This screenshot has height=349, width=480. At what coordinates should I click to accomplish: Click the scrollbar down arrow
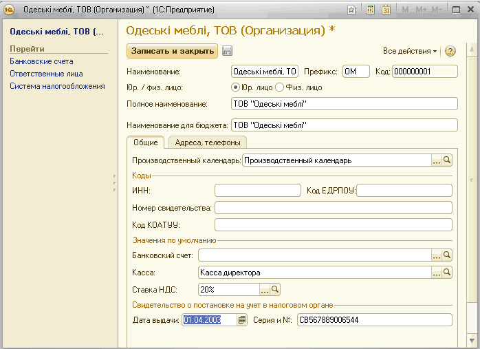[x=472, y=341]
